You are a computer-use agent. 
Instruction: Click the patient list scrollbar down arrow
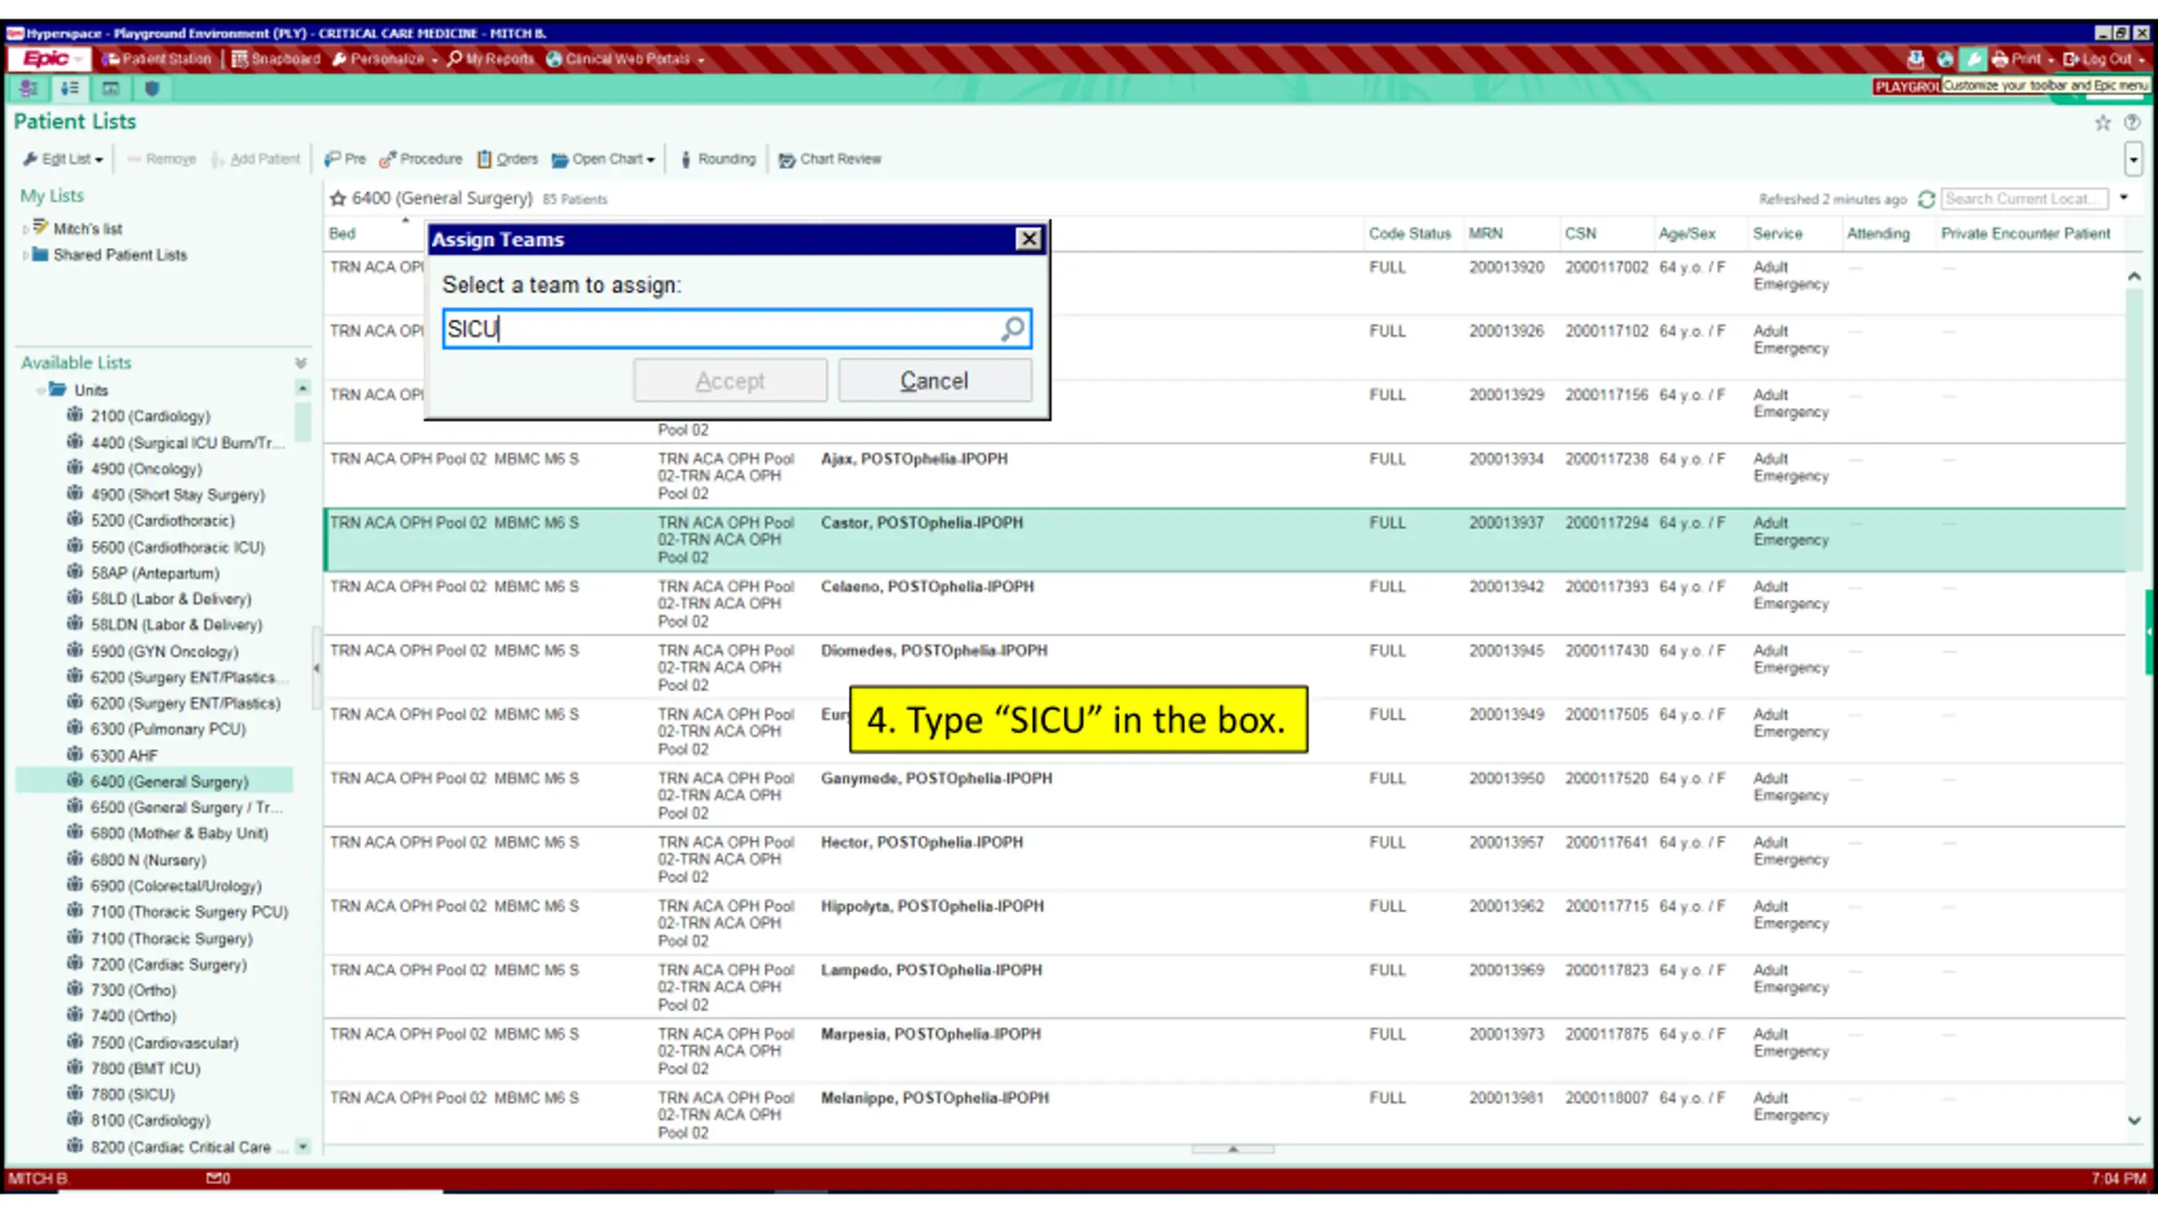[x=2134, y=1121]
